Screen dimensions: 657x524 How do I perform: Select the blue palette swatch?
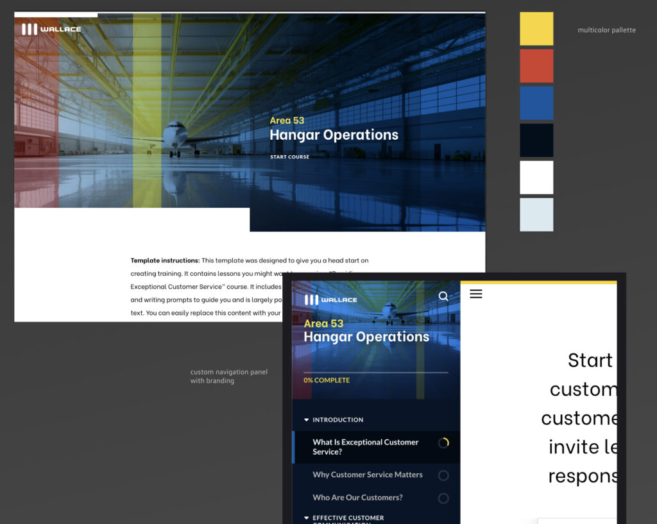click(x=536, y=103)
